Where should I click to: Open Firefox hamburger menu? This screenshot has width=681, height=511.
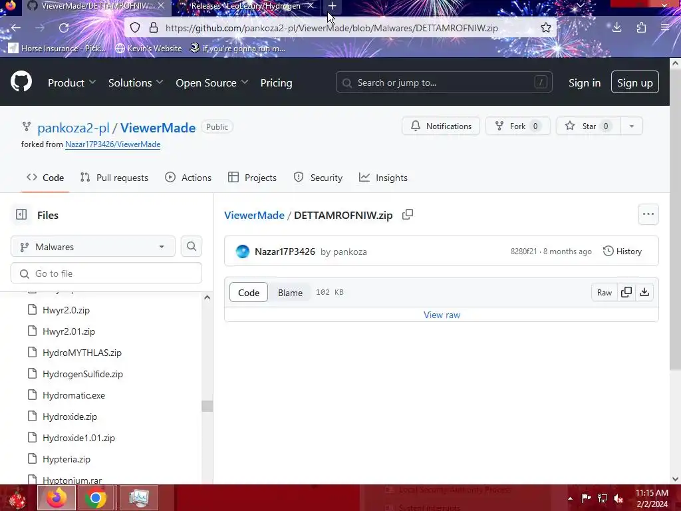[x=665, y=28]
